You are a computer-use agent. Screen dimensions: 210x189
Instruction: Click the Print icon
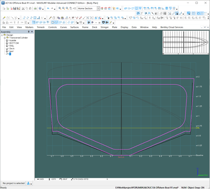[x=35, y=9]
